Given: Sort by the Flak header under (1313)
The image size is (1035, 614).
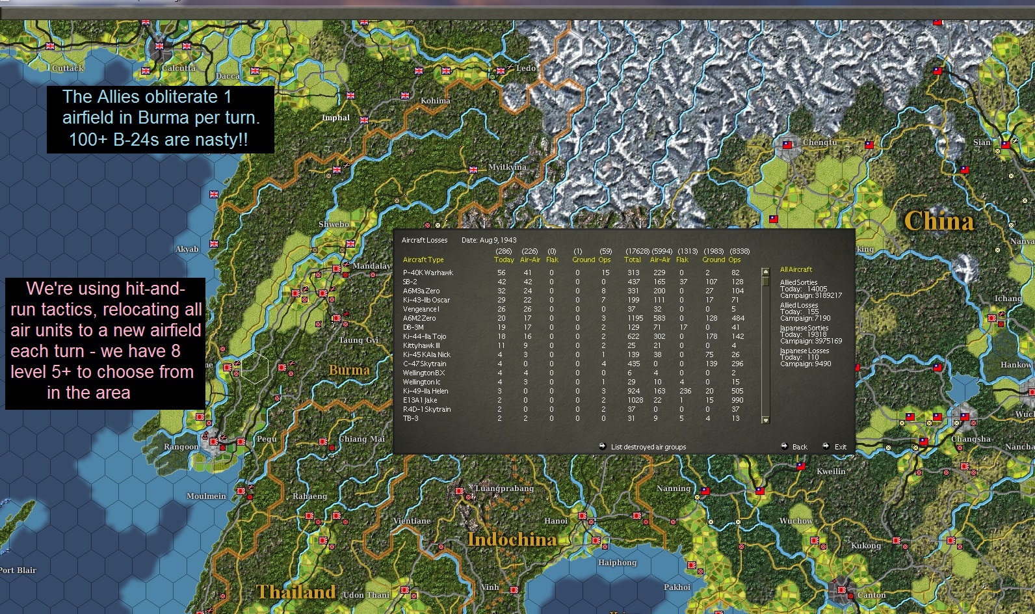Looking at the screenshot, I should point(682,260).
